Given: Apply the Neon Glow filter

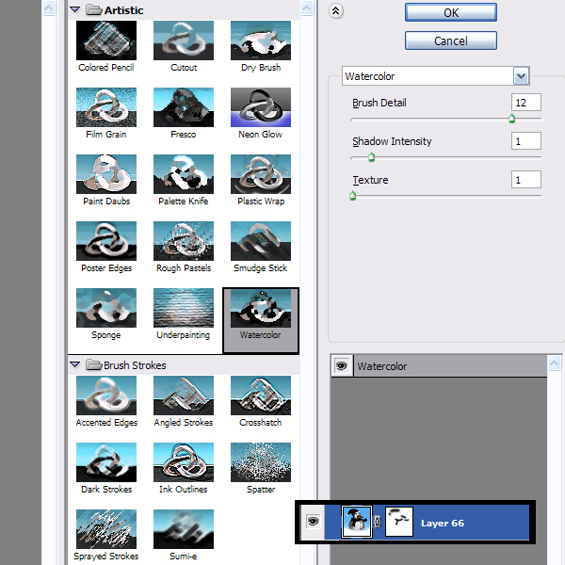Looking at the screenshot, I should 261,107.
